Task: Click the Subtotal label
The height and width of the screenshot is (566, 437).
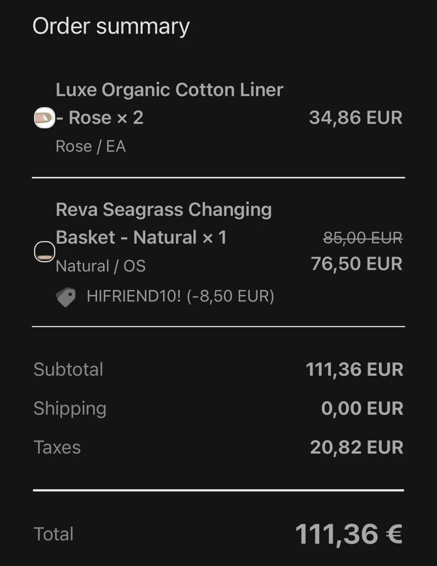Action: pyautogui.click(x=68, y=369)
